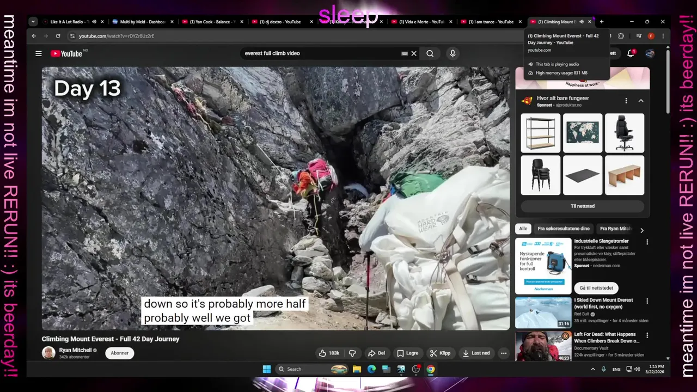Show hidden system tray icons chevron
Viewport: 697px width, 392px height.
[x=593, y=369]
